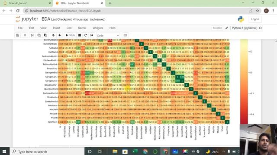Screen dimensions: 277x155
Task: Move selected cell down arrow
Action: coord(60,35)
